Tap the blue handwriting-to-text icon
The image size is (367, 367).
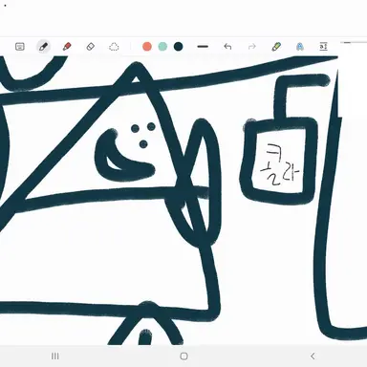[x=300, y=47]
